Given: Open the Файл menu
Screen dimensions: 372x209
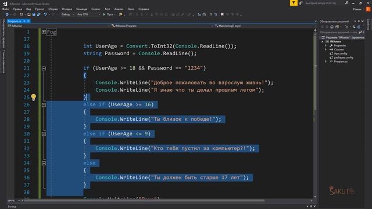Looking at the screenshot, I should point(5,9).
